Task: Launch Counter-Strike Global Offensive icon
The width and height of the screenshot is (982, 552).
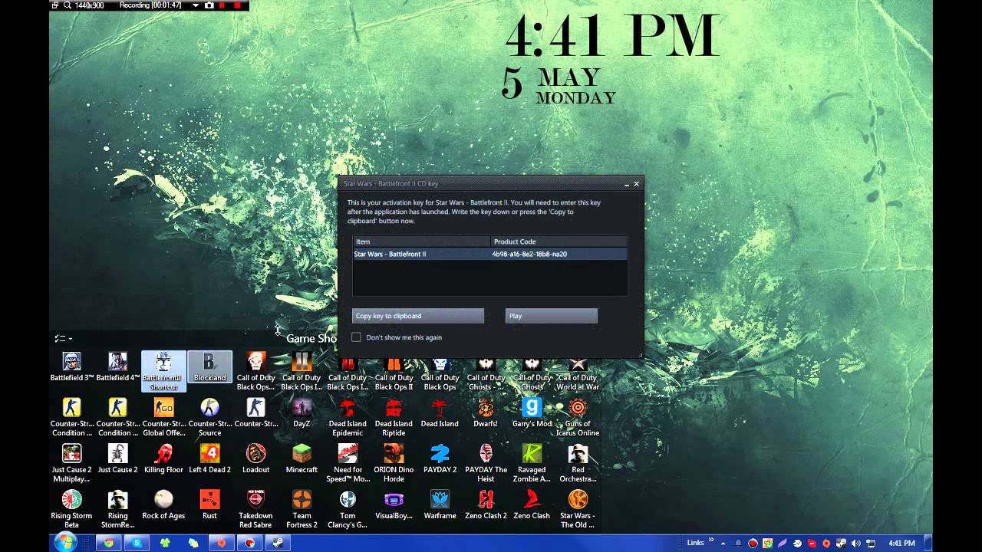Action: [163, 417]
